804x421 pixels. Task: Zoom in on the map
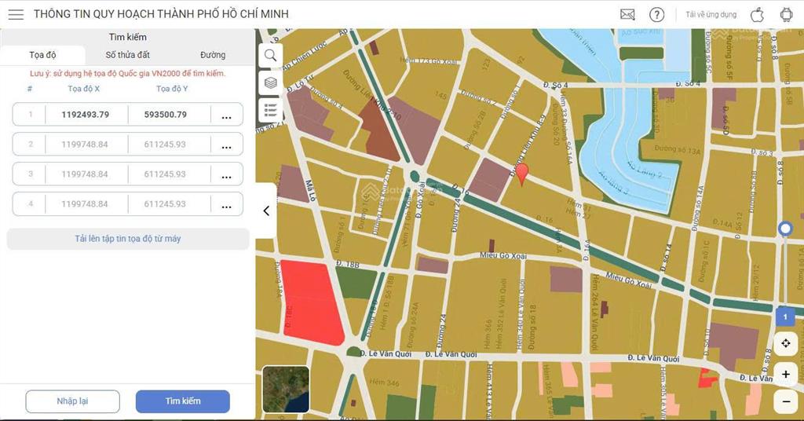tap(785, 374)
